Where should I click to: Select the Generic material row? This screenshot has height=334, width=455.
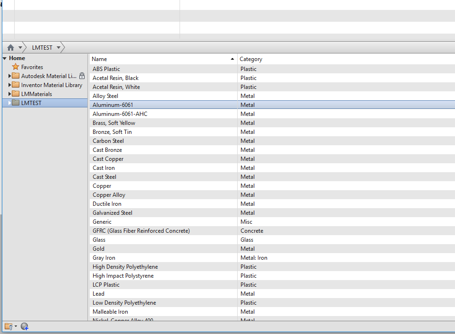272,222
